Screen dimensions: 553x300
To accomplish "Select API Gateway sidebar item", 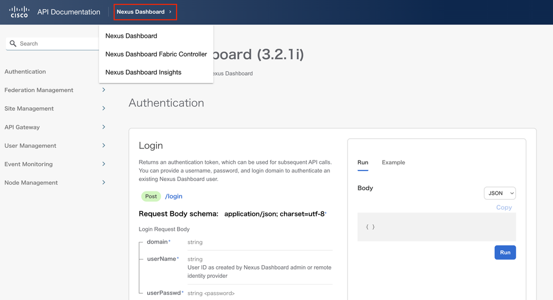I will click(22, 127).
